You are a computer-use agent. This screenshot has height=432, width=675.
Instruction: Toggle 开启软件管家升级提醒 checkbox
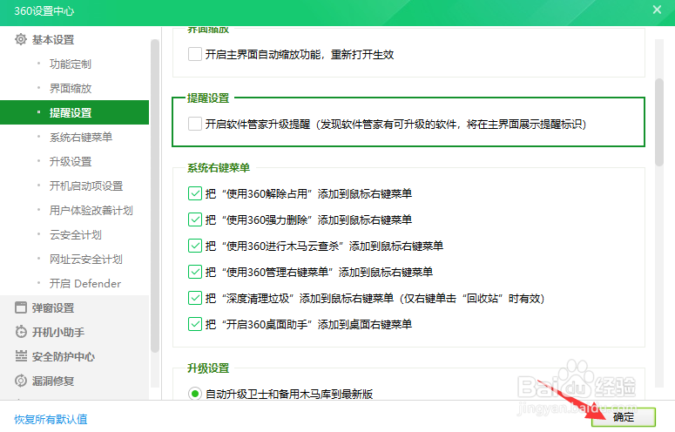195,124
